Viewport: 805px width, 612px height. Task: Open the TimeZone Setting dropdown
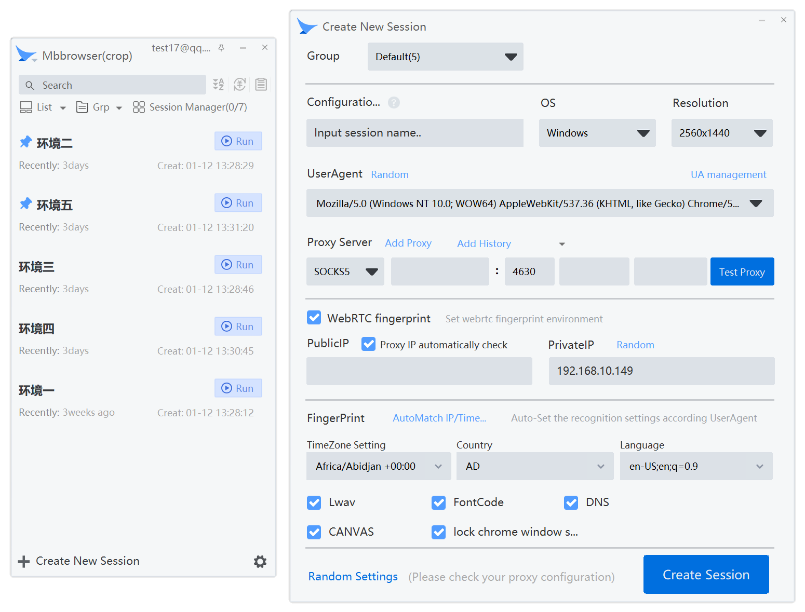[x=379, y=466]
